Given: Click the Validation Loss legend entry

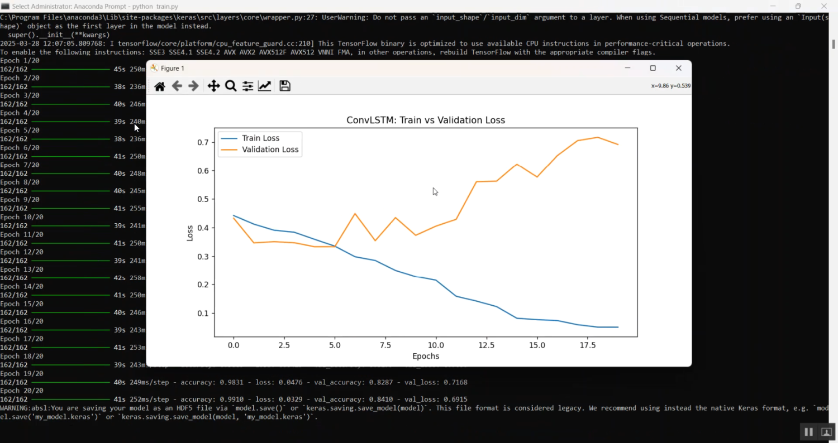Looking at the screenshot, I should (x=270, y=150).
